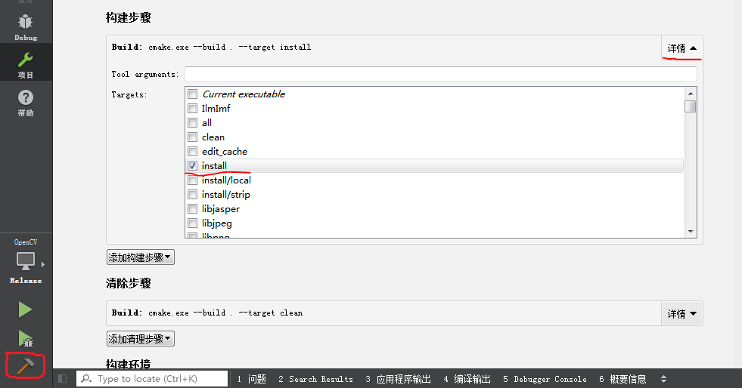Open 添加构建步骤 dropdown

coord(140,257)
